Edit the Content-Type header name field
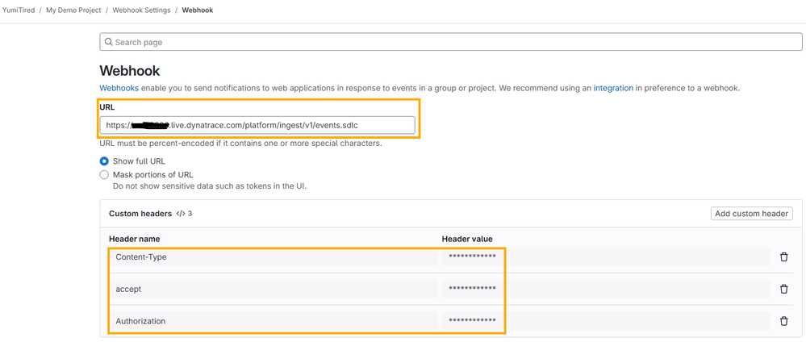806x342 pixels. [x=273, y=257]
